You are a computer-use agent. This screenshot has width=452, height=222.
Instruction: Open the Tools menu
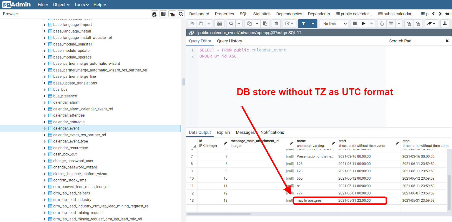[81, 4]
